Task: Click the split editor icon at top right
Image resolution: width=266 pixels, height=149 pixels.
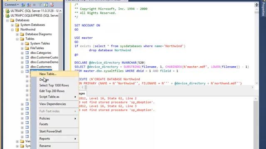Action: pyautogui.click(x=256, y=5)
